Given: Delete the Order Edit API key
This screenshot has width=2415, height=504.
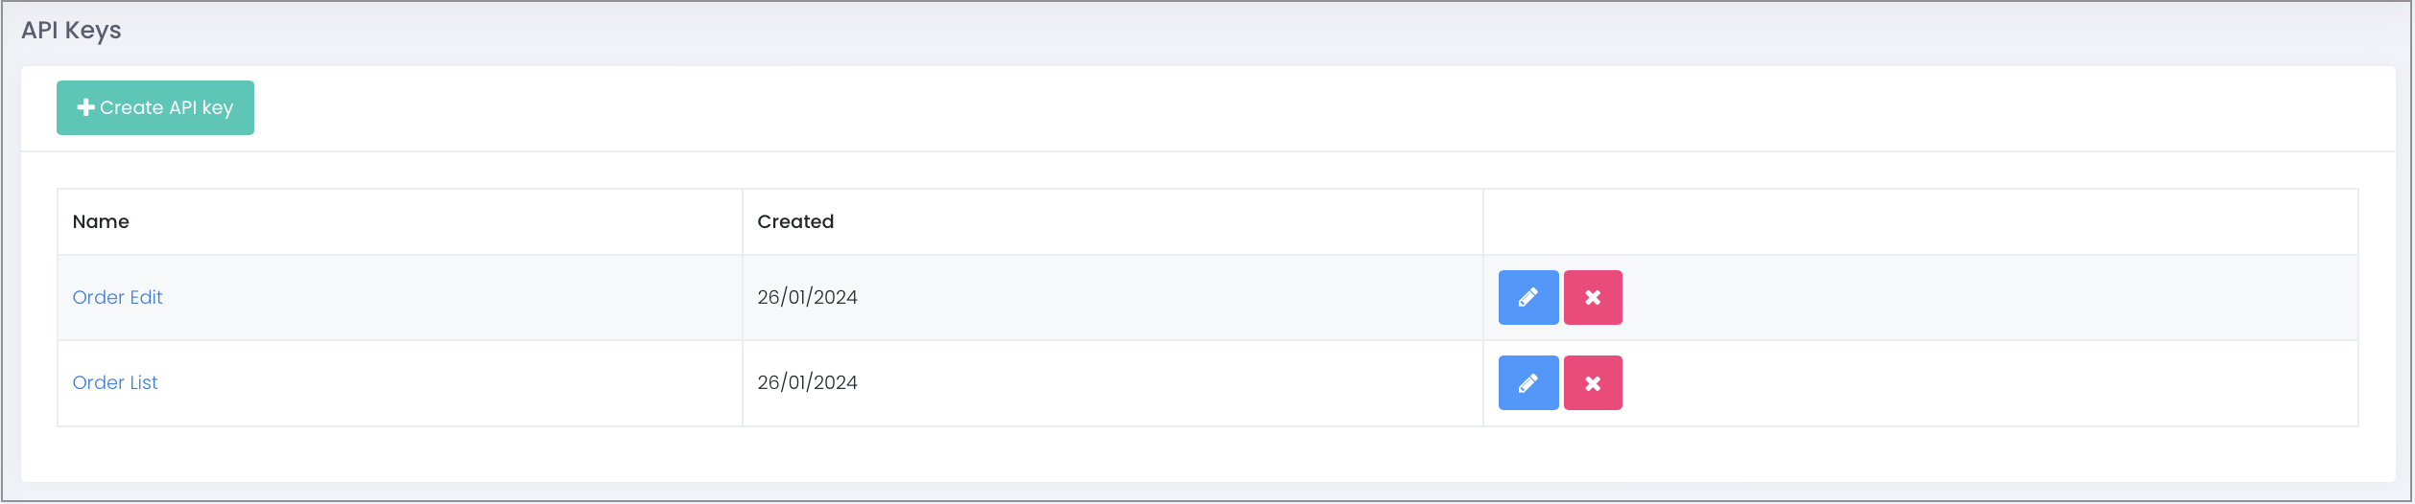Looking at the screenshot, I should [x=1593, y=298].
